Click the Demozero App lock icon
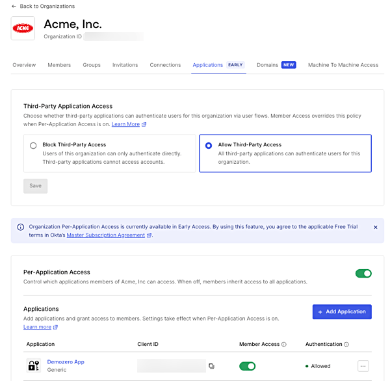 tap(34, 365)
